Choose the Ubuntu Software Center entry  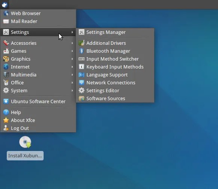pos(38,101)
